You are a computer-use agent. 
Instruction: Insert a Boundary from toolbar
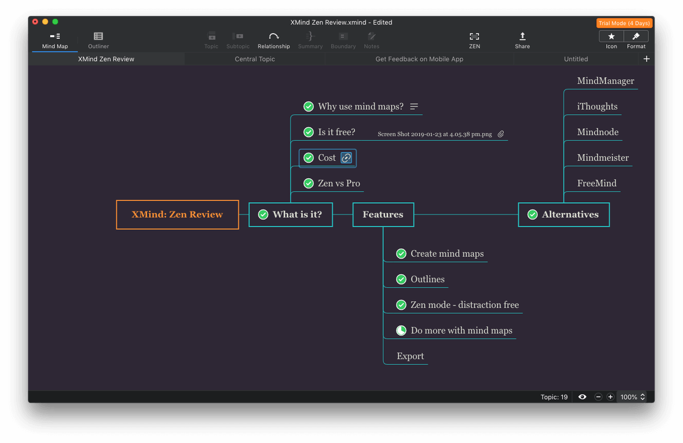pyautogui.click(x=343, y=40)
